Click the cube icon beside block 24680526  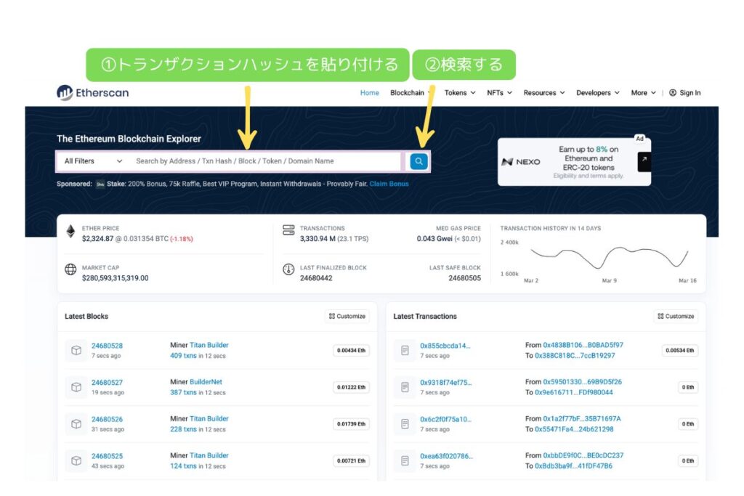(x=76, y=423)
